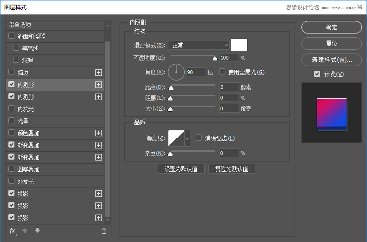Expand the 等高线 contour picker arrow
367x242 pixels.
[187, 138]
